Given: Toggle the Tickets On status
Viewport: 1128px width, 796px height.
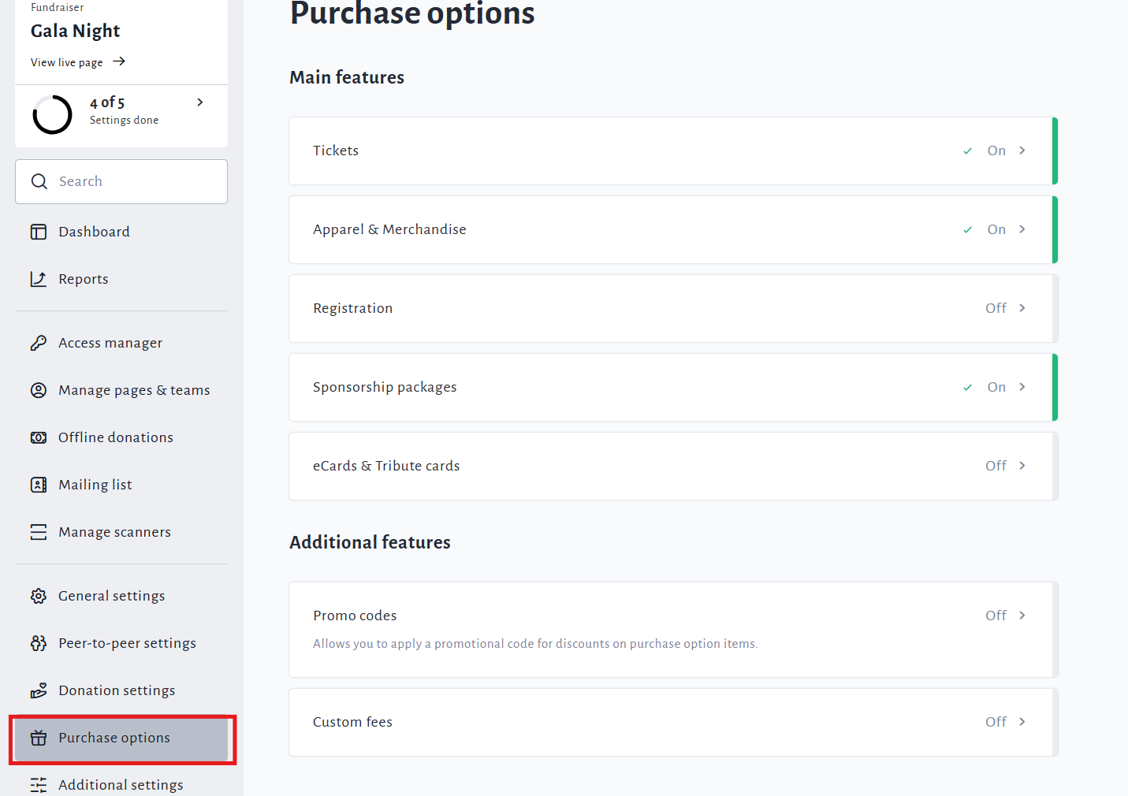Looking at the screenshot, I should (x=996, y=151).
